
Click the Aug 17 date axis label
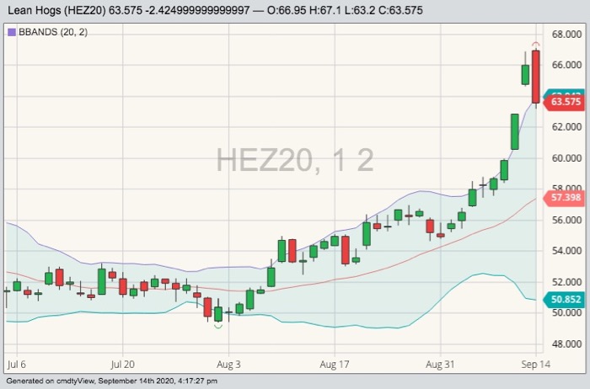pos(335,365)
